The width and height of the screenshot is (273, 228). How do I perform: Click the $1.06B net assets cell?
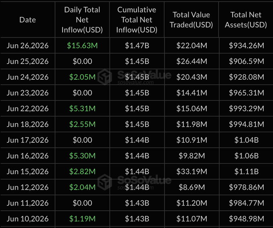click(247, 156)
